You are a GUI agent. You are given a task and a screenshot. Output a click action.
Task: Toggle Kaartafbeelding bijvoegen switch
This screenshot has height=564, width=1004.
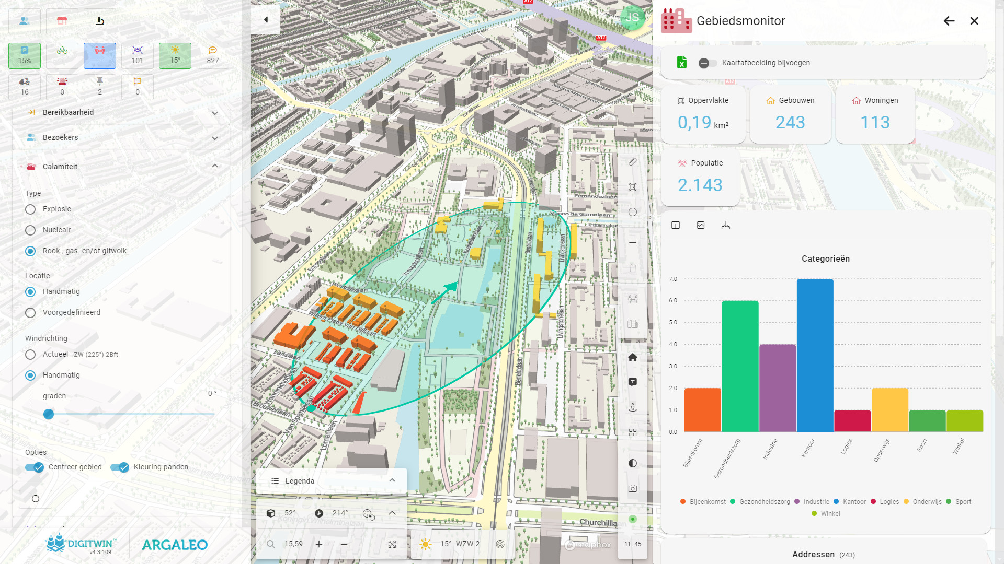[707, 63]
